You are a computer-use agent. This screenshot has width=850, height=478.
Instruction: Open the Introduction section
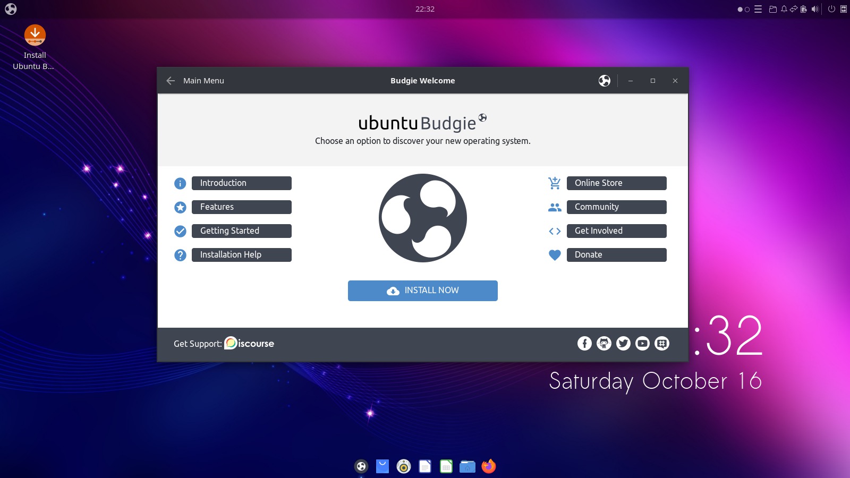[241, 183]
